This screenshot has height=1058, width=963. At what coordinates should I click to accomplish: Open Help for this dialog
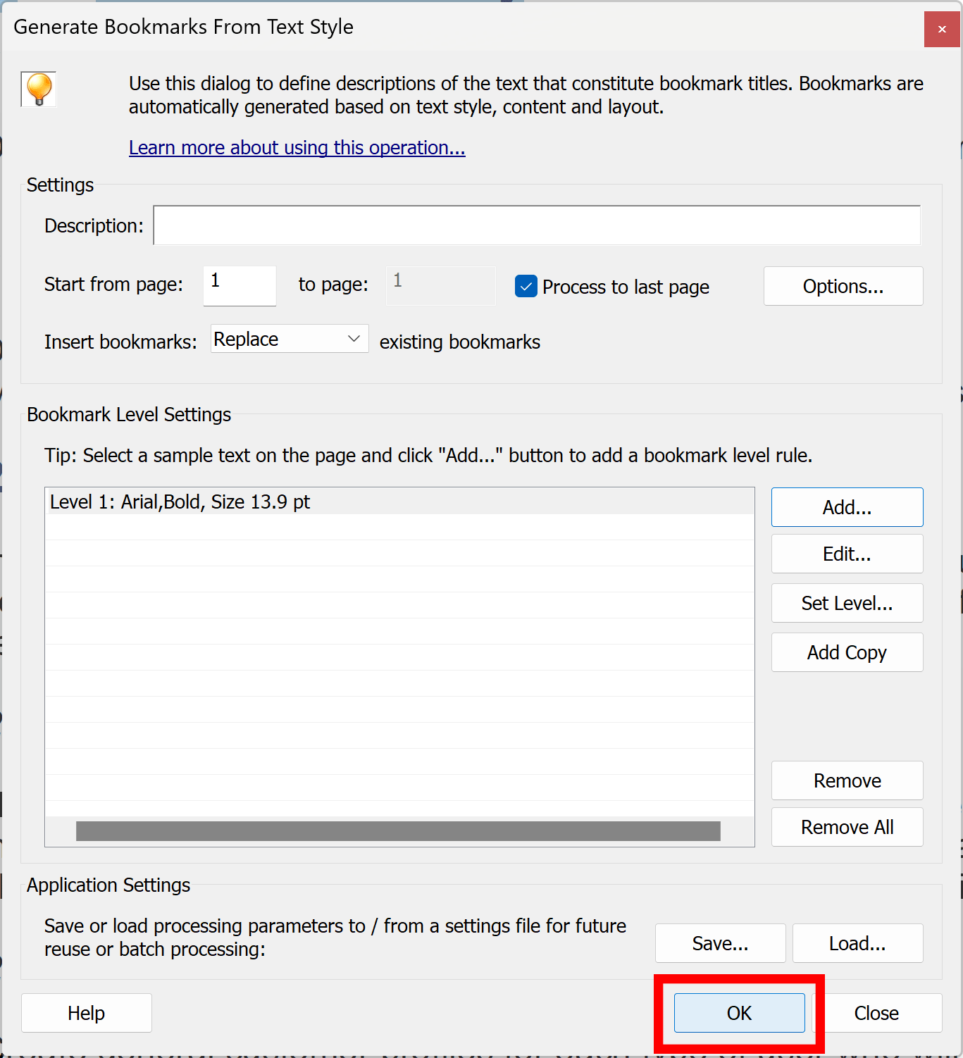(86, 1013)
